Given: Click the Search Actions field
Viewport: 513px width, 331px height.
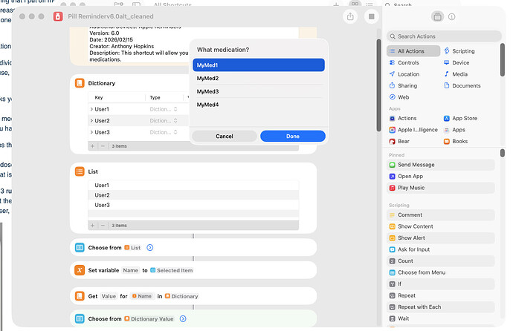Looking at the screenshot, I should (444, 36).
